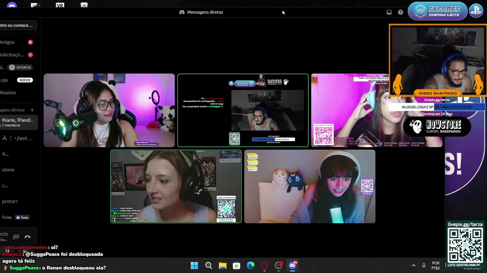Disconnect from the voice call

point(27,237)
